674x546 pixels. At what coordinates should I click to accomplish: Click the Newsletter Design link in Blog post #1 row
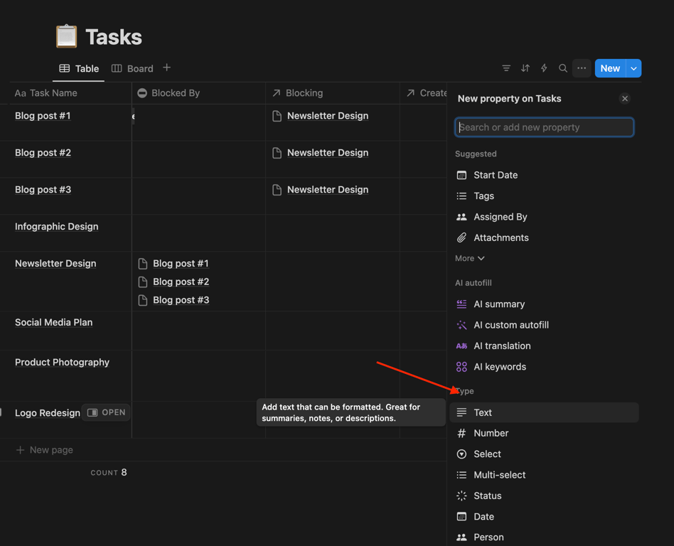pos(327,116)
